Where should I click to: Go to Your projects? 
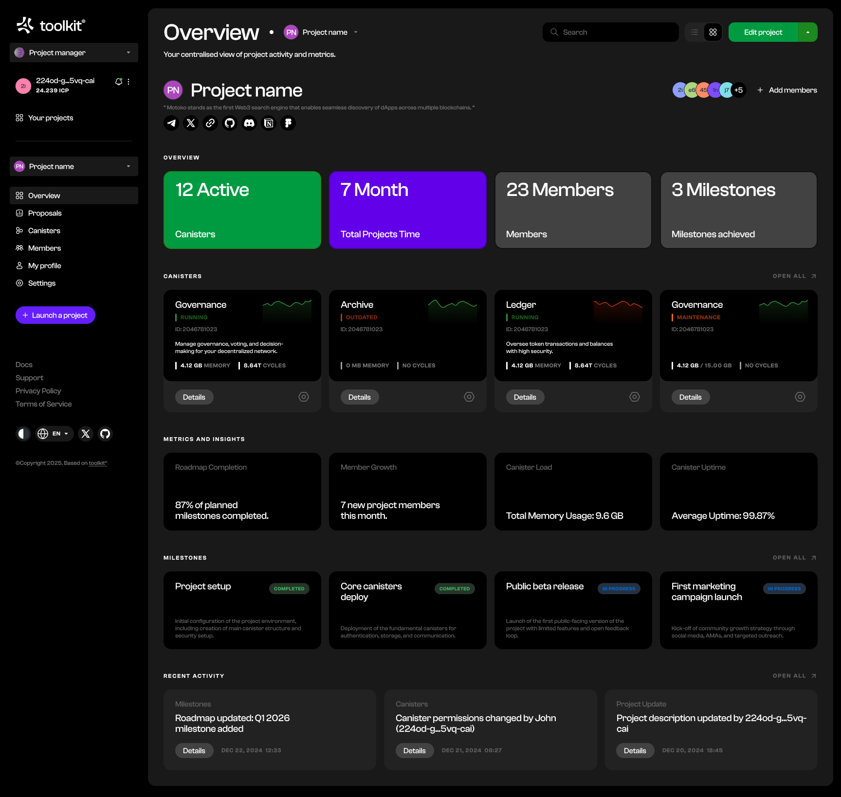45,118
